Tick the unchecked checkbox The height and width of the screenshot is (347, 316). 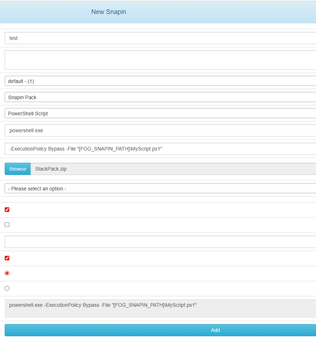7,225
